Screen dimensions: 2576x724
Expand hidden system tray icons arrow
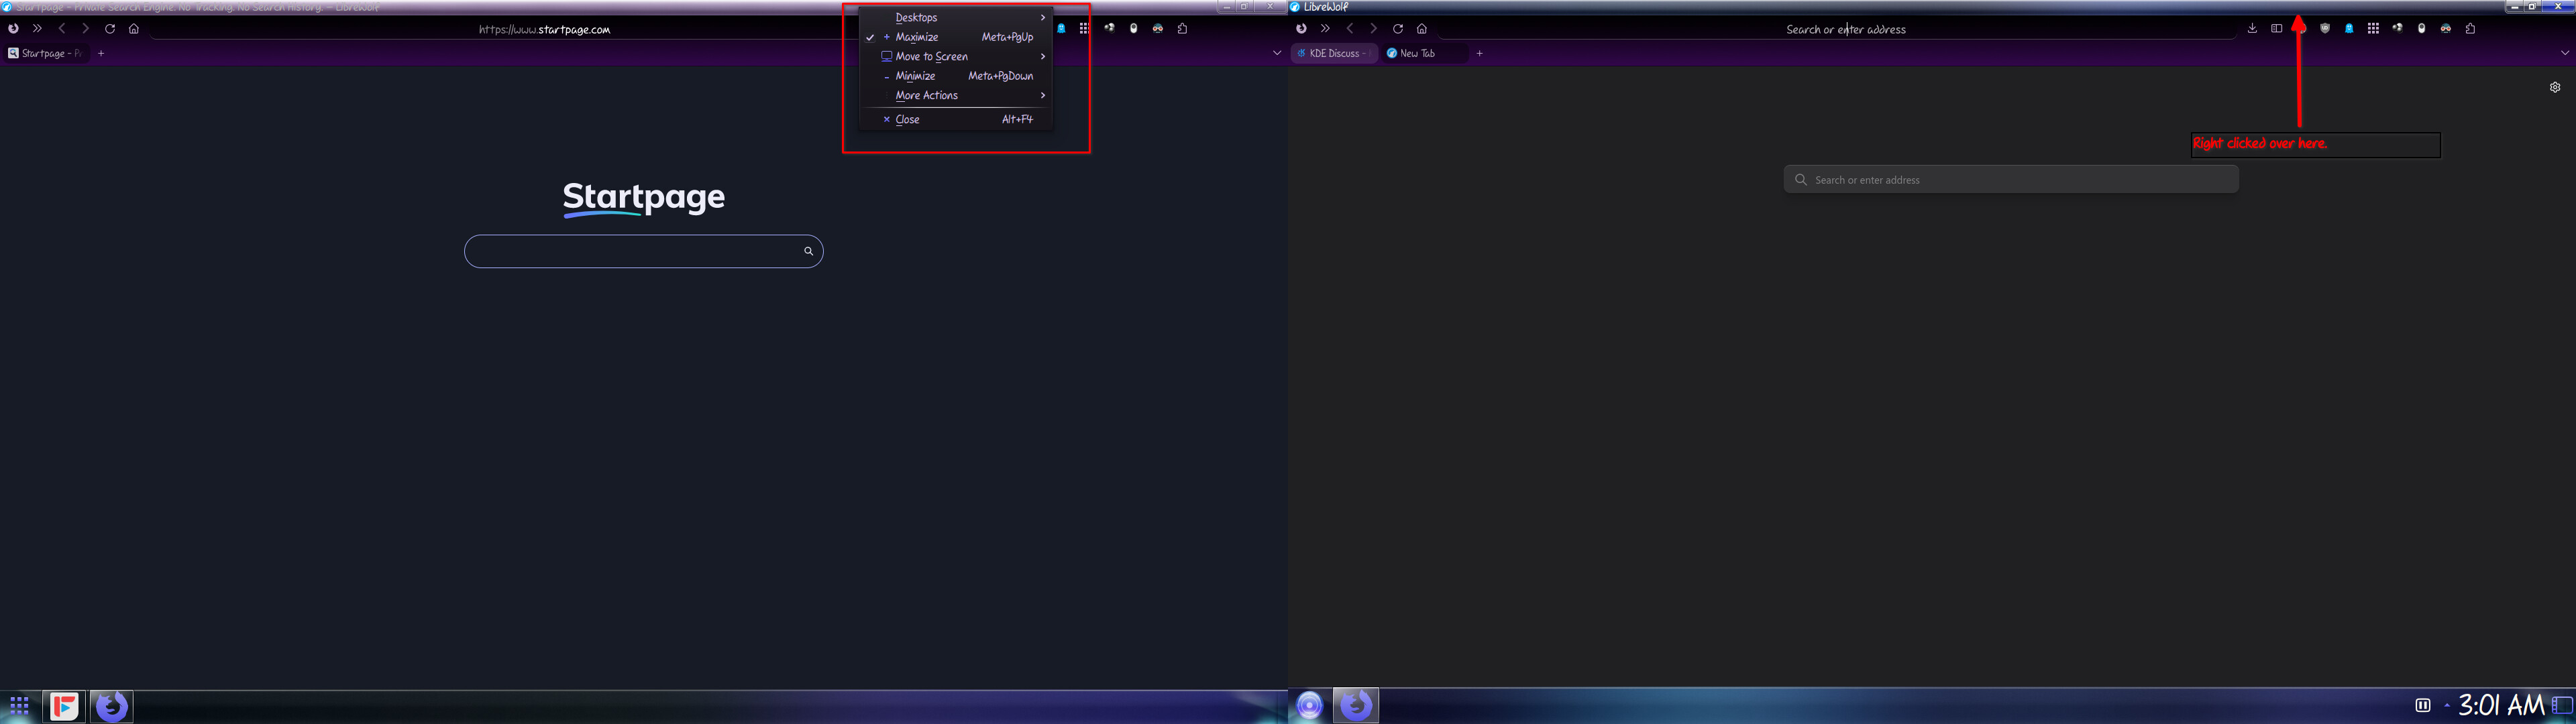tap(2447, 705)
